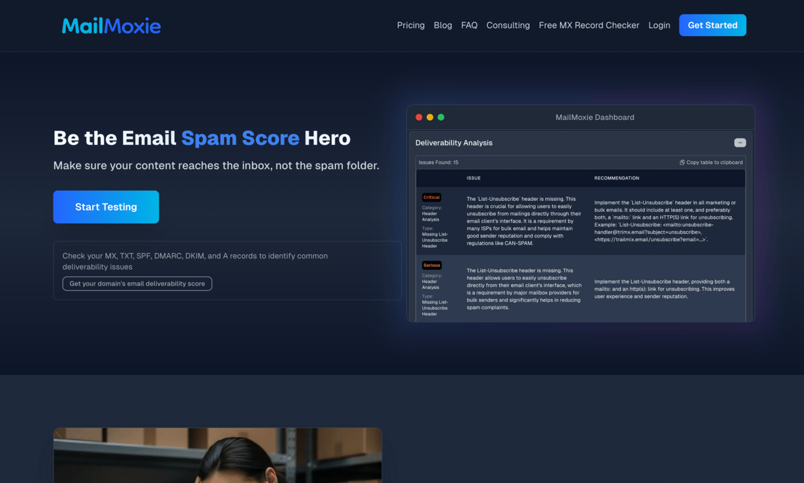This screenshot has height=483, width=804.
Task: Open the Consulting page
Action: (x=508, y=25)
